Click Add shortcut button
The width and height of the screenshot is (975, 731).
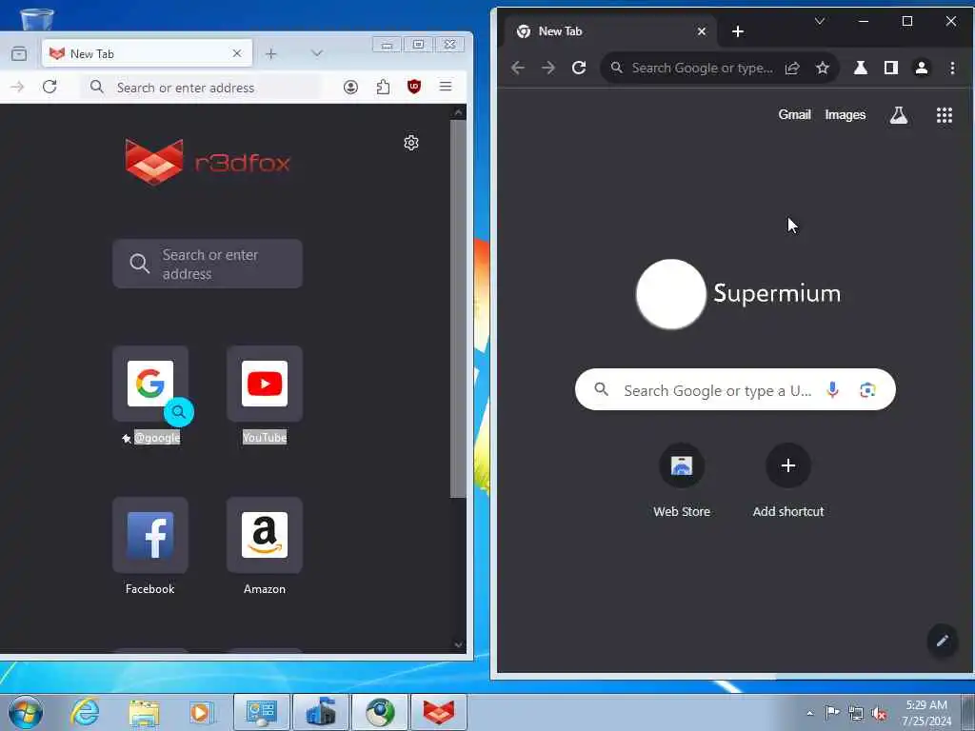point(787,480)
